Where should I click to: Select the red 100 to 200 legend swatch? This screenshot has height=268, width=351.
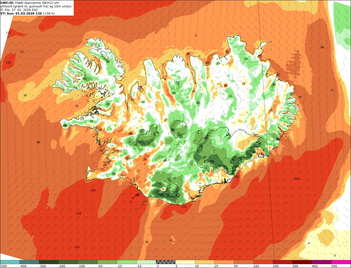click(x=263, y=262)
